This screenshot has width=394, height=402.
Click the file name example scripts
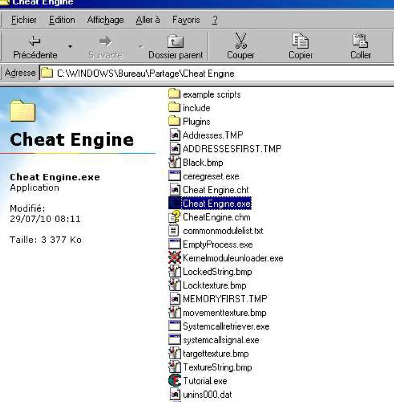212,94
